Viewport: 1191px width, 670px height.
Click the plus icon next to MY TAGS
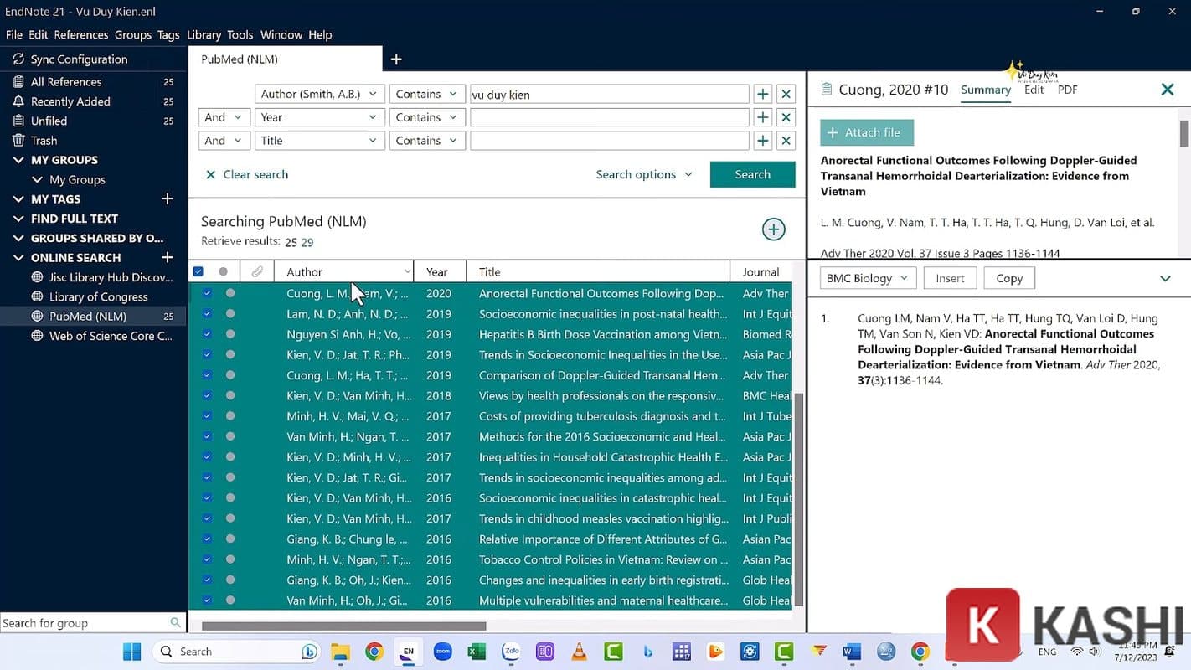(167, 198)
